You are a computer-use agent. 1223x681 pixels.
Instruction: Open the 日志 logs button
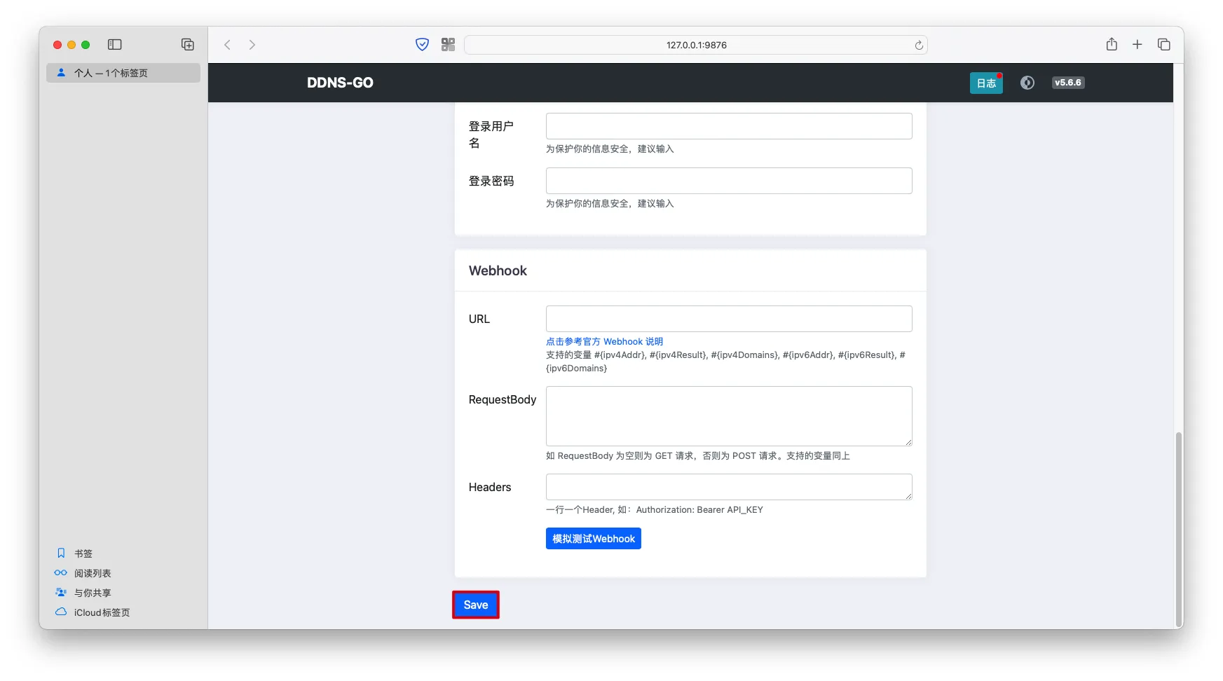(986, 83)
